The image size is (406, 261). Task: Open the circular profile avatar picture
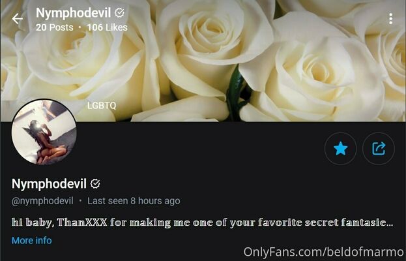tap(44, 132)
